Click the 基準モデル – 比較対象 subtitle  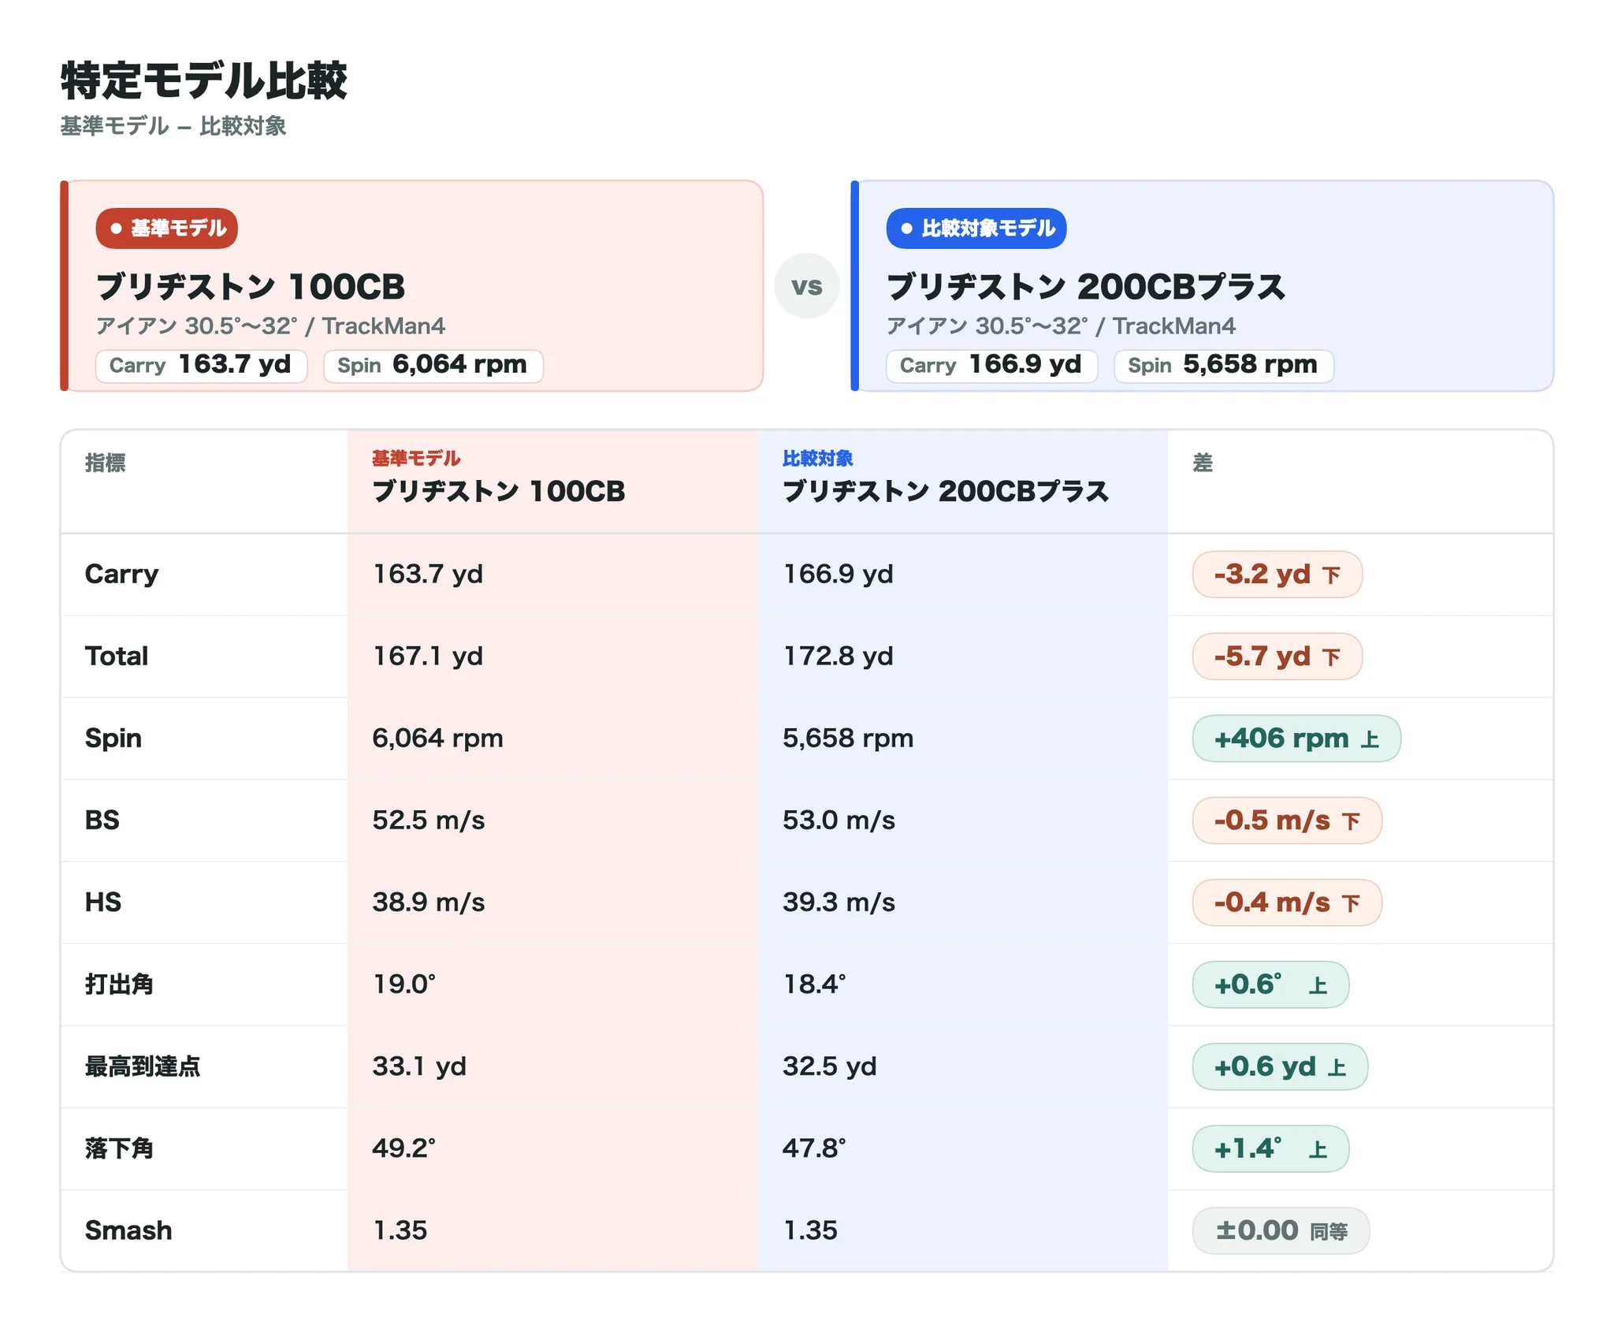click(173, 126)
